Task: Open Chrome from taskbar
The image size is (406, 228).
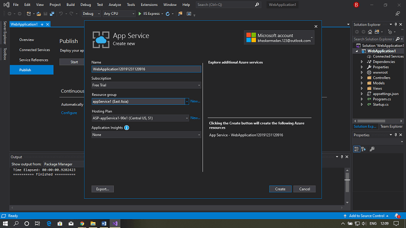Action: [82, 224]
